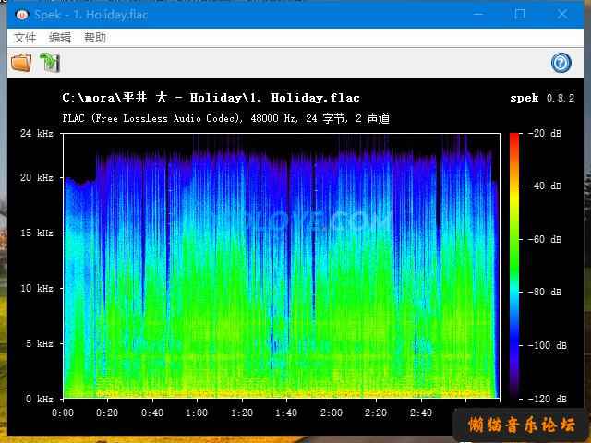Viewport: 591px width, 443px height.
Task: Open the help dialog question mark icon
Action: click(561, 63)
